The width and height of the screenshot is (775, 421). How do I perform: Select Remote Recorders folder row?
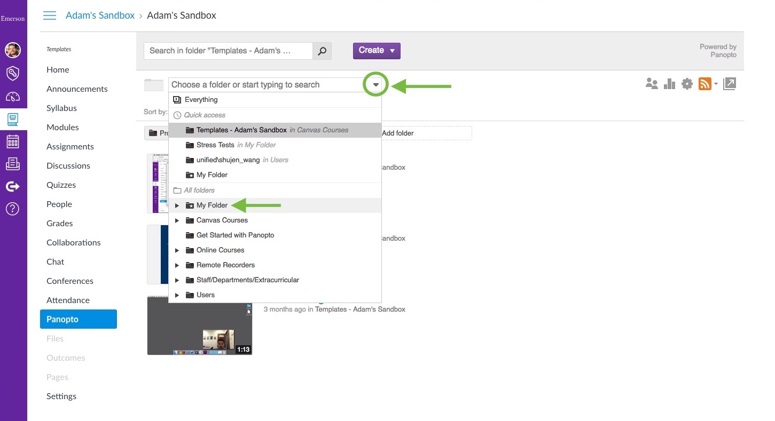click(275, 265)
